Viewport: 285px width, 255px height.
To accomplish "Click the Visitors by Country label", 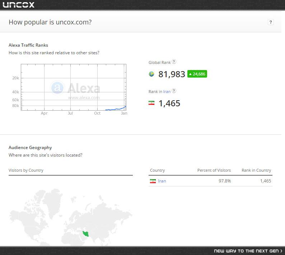I will pos(26,171).
